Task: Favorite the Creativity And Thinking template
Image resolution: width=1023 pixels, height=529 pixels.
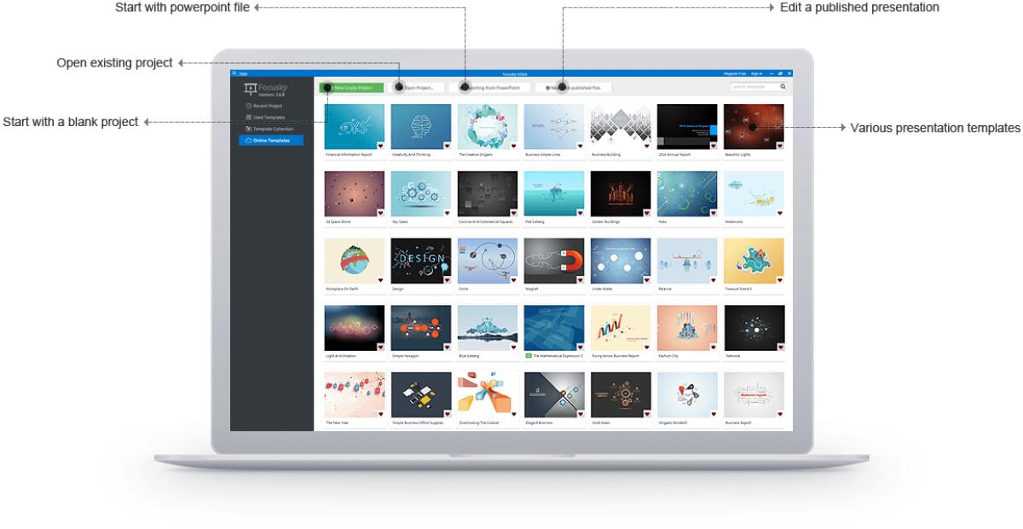Action: pos(446,147)
